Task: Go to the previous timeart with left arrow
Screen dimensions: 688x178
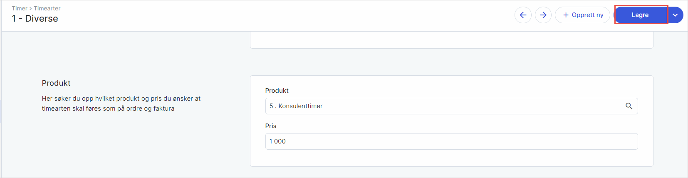Action: [523, 15]
